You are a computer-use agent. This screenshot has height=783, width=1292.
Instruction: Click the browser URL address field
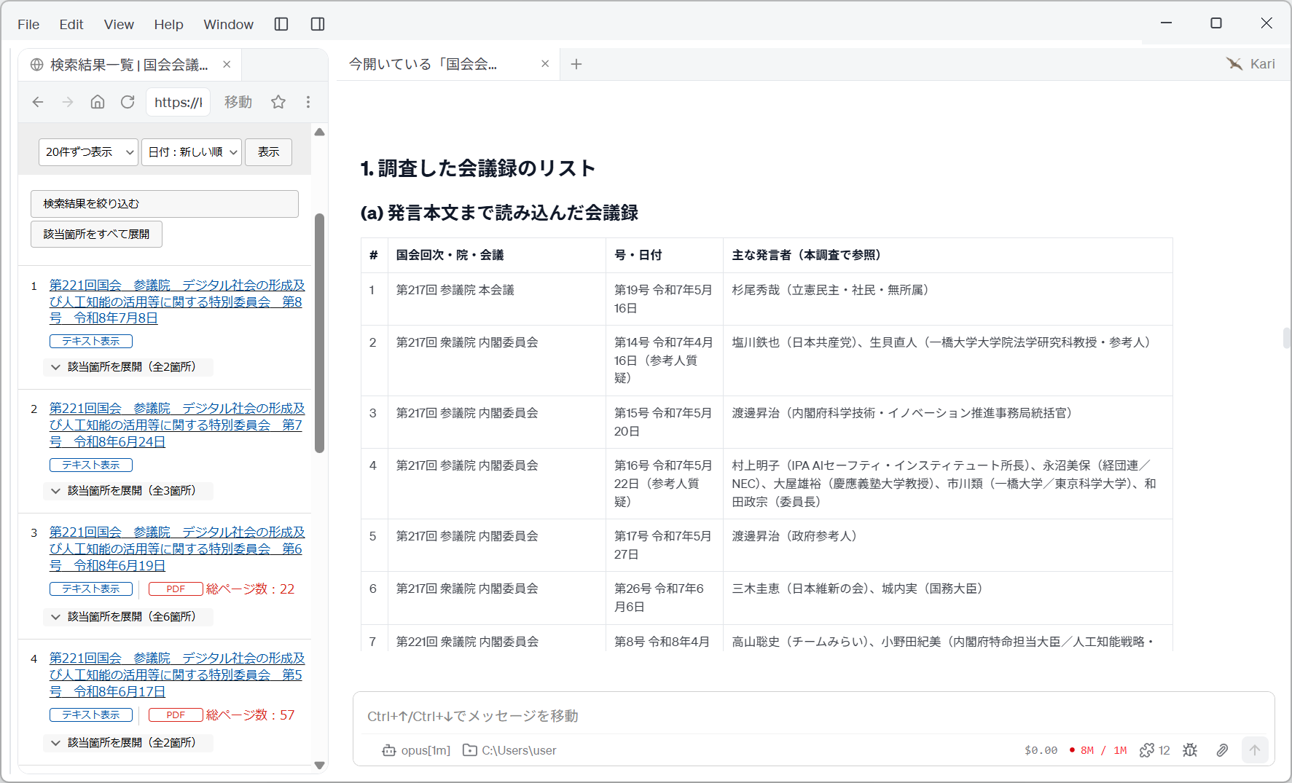[x=179, y=102]
